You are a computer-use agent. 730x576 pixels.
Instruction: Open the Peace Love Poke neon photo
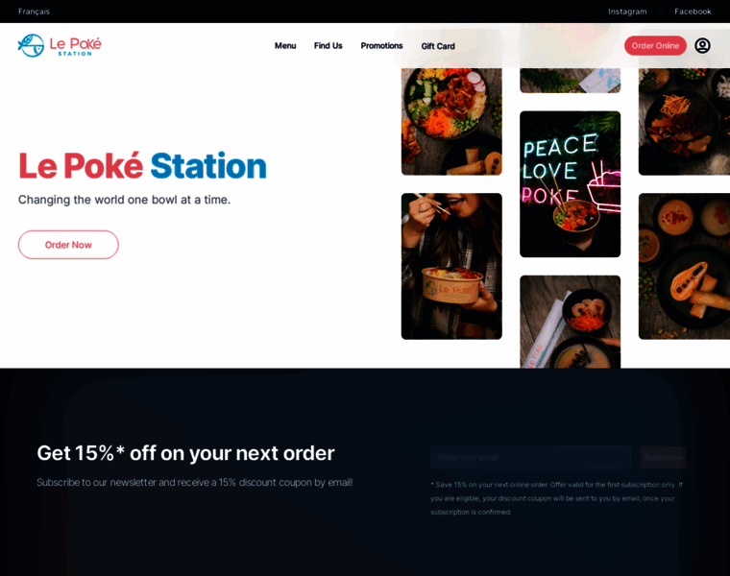570,183
